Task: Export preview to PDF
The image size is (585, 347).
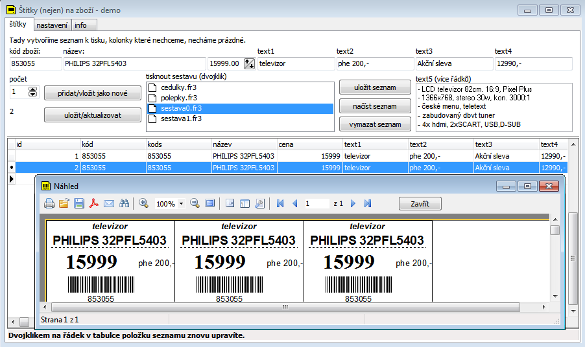Action: point(94,203)
